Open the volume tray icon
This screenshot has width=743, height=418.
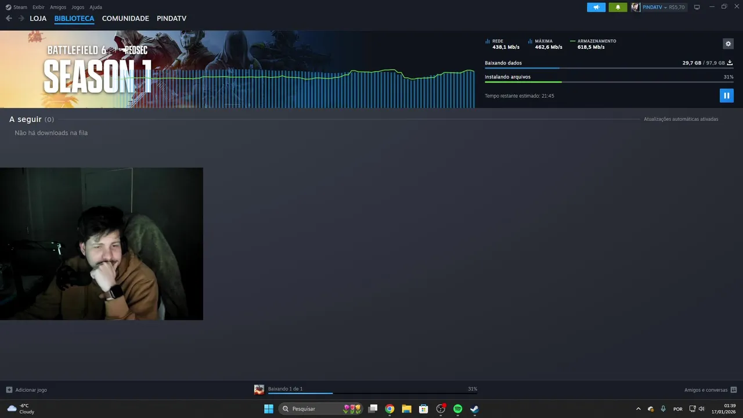pyautogui.click(x=702, y=409)
